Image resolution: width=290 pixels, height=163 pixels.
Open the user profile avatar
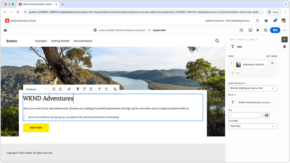pos(283,21)
